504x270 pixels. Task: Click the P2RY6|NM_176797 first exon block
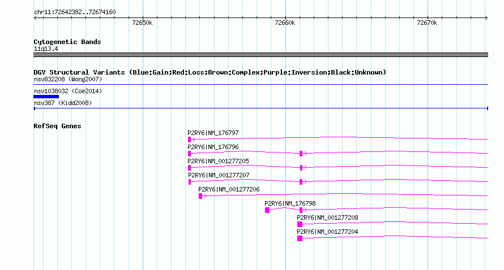coord(189,140)
